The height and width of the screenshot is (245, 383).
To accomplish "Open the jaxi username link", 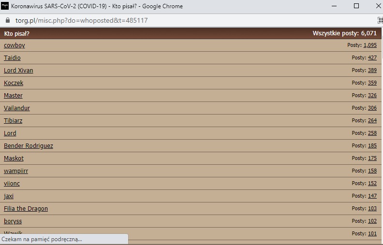I will coord(9,196).
